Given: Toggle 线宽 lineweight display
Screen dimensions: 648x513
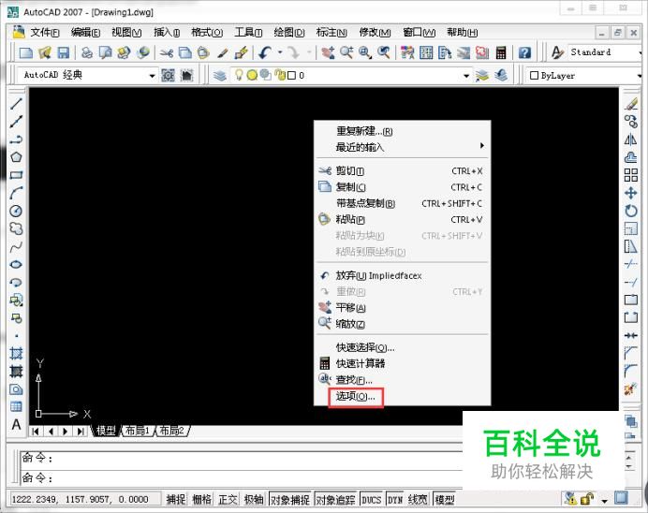Looking at the screenshot, I should (418, 499).
